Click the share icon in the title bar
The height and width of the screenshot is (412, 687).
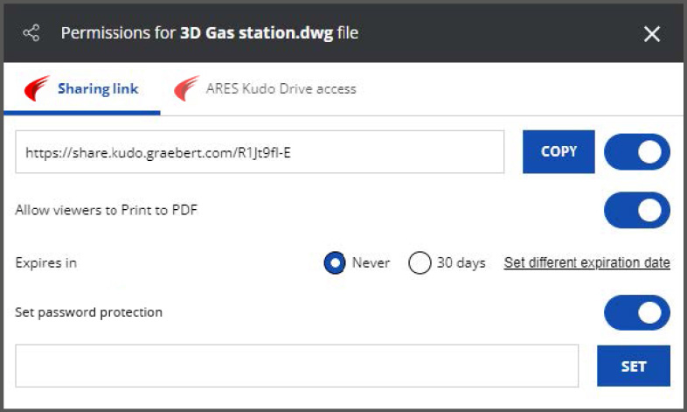31,33
